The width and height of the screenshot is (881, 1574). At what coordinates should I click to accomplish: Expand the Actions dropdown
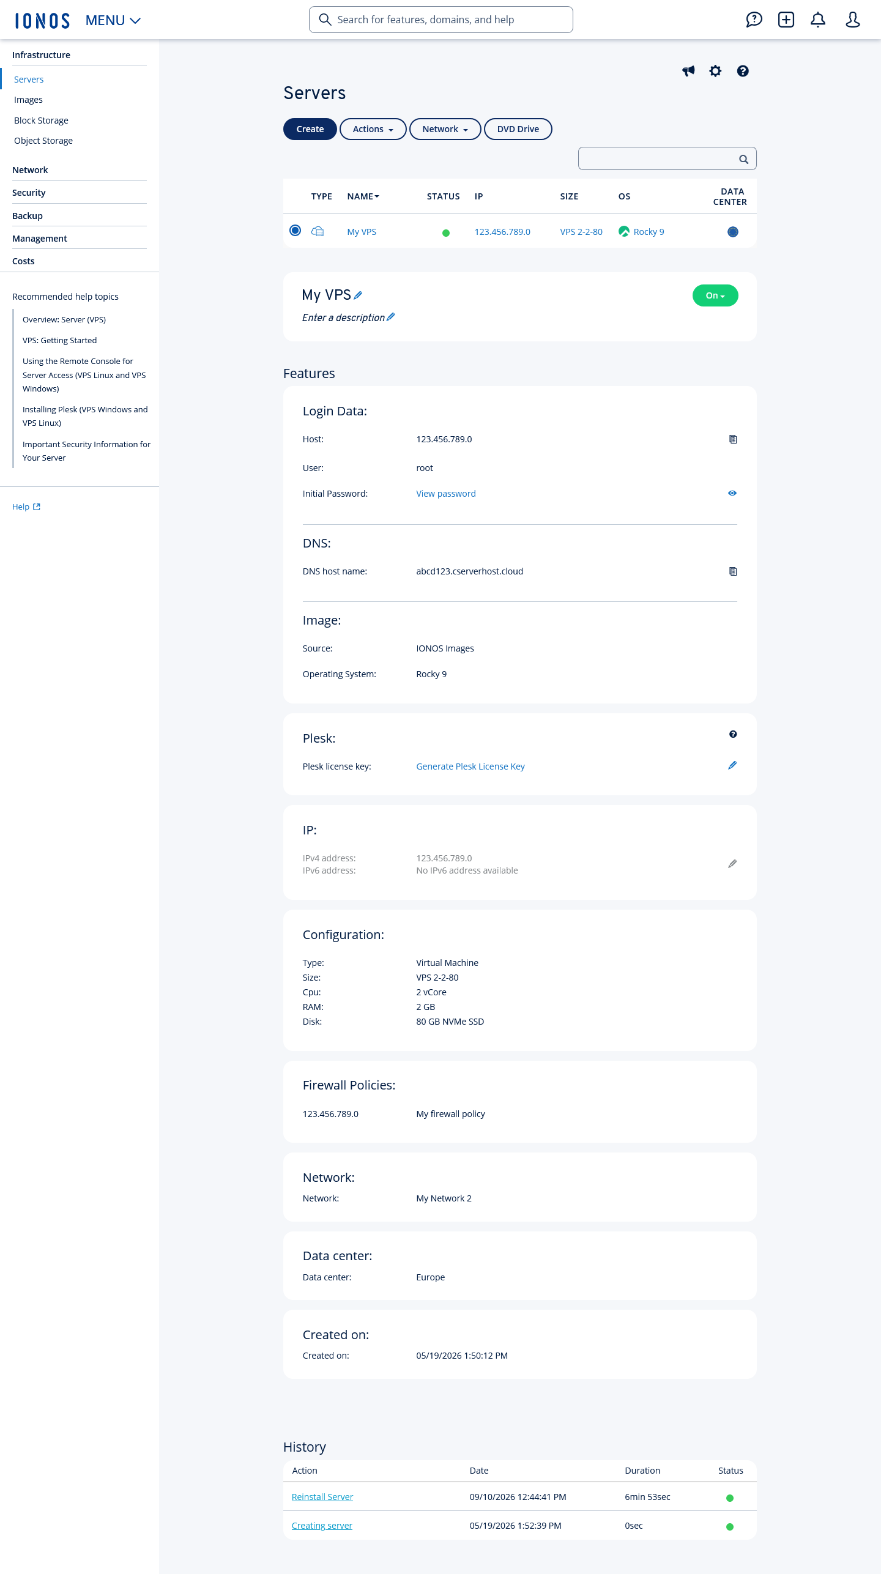[373, 129]
